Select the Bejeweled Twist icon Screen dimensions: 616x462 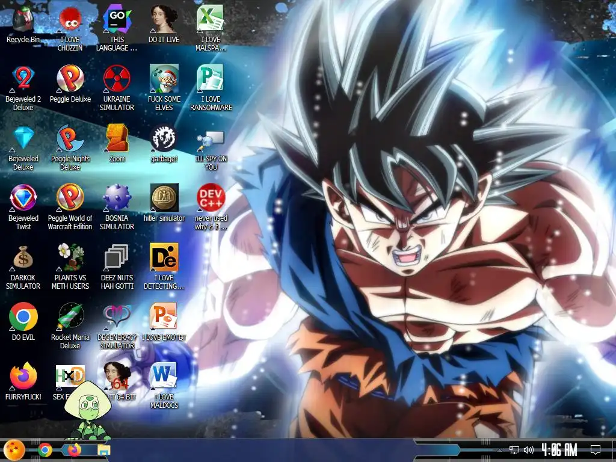tap(23, 197)
